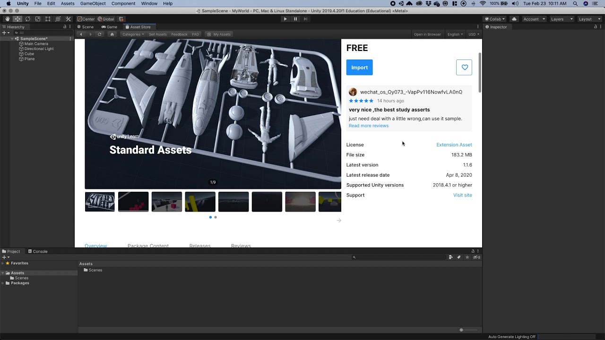Open Layout dropdown

589,19
